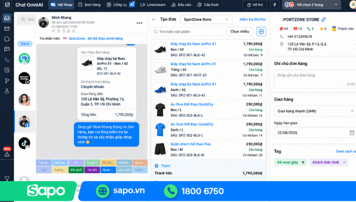The image size is (356, 202).
Task: Remove the Đã mua giày tag
Action: [x=303, y=162]
